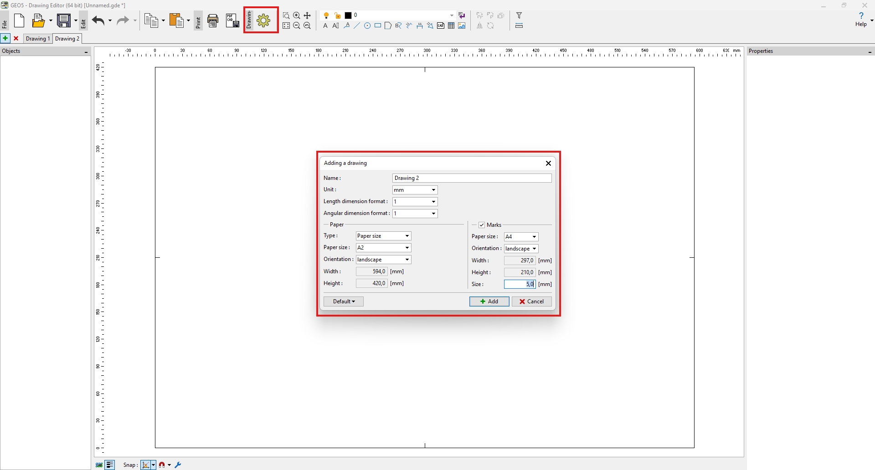Viewport: 875px width, 470px height.
Task: Select the rectangle drawing tool
Action: (378, 26)
